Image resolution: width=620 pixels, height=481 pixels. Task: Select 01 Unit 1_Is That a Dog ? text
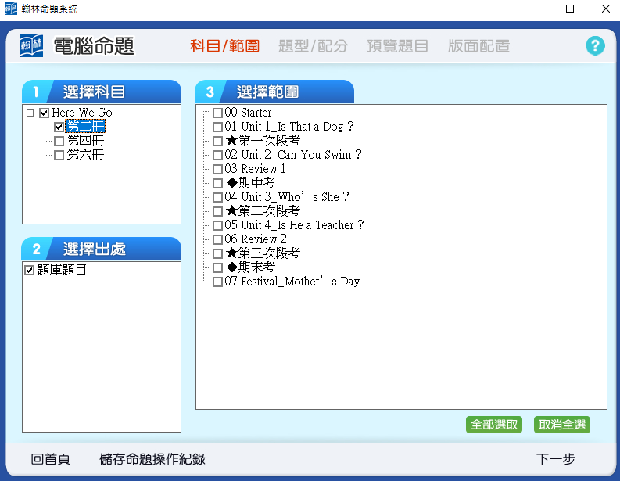click(289, 127)
